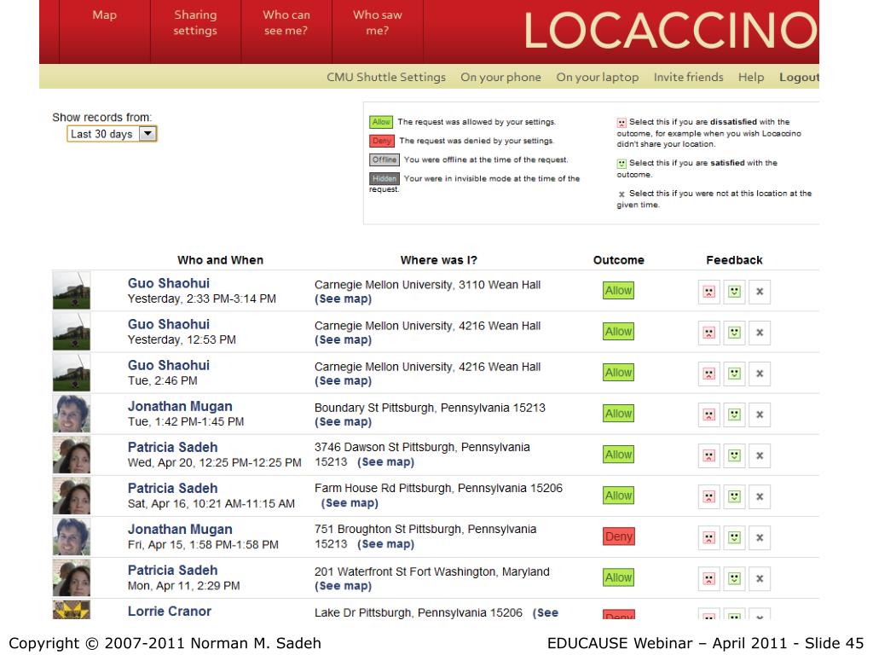Image resolution: width=873 pixels, height=655 pixels.
Task: Click Guo Shaohui photo in Tue 2:46 PM row
Action: pyautogui.click(x=72, y=373)
